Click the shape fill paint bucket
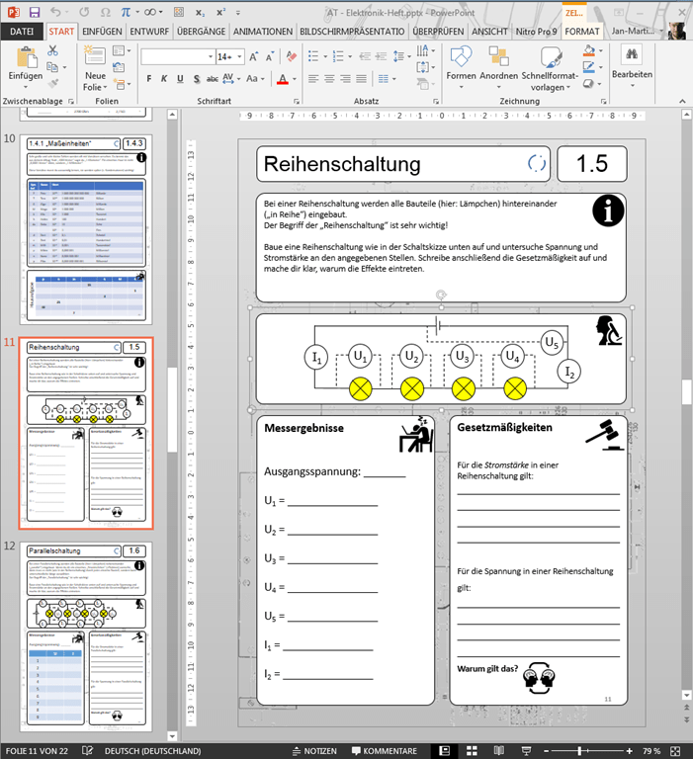This screenshot has height=759, width=693. (x=589, y=50)
